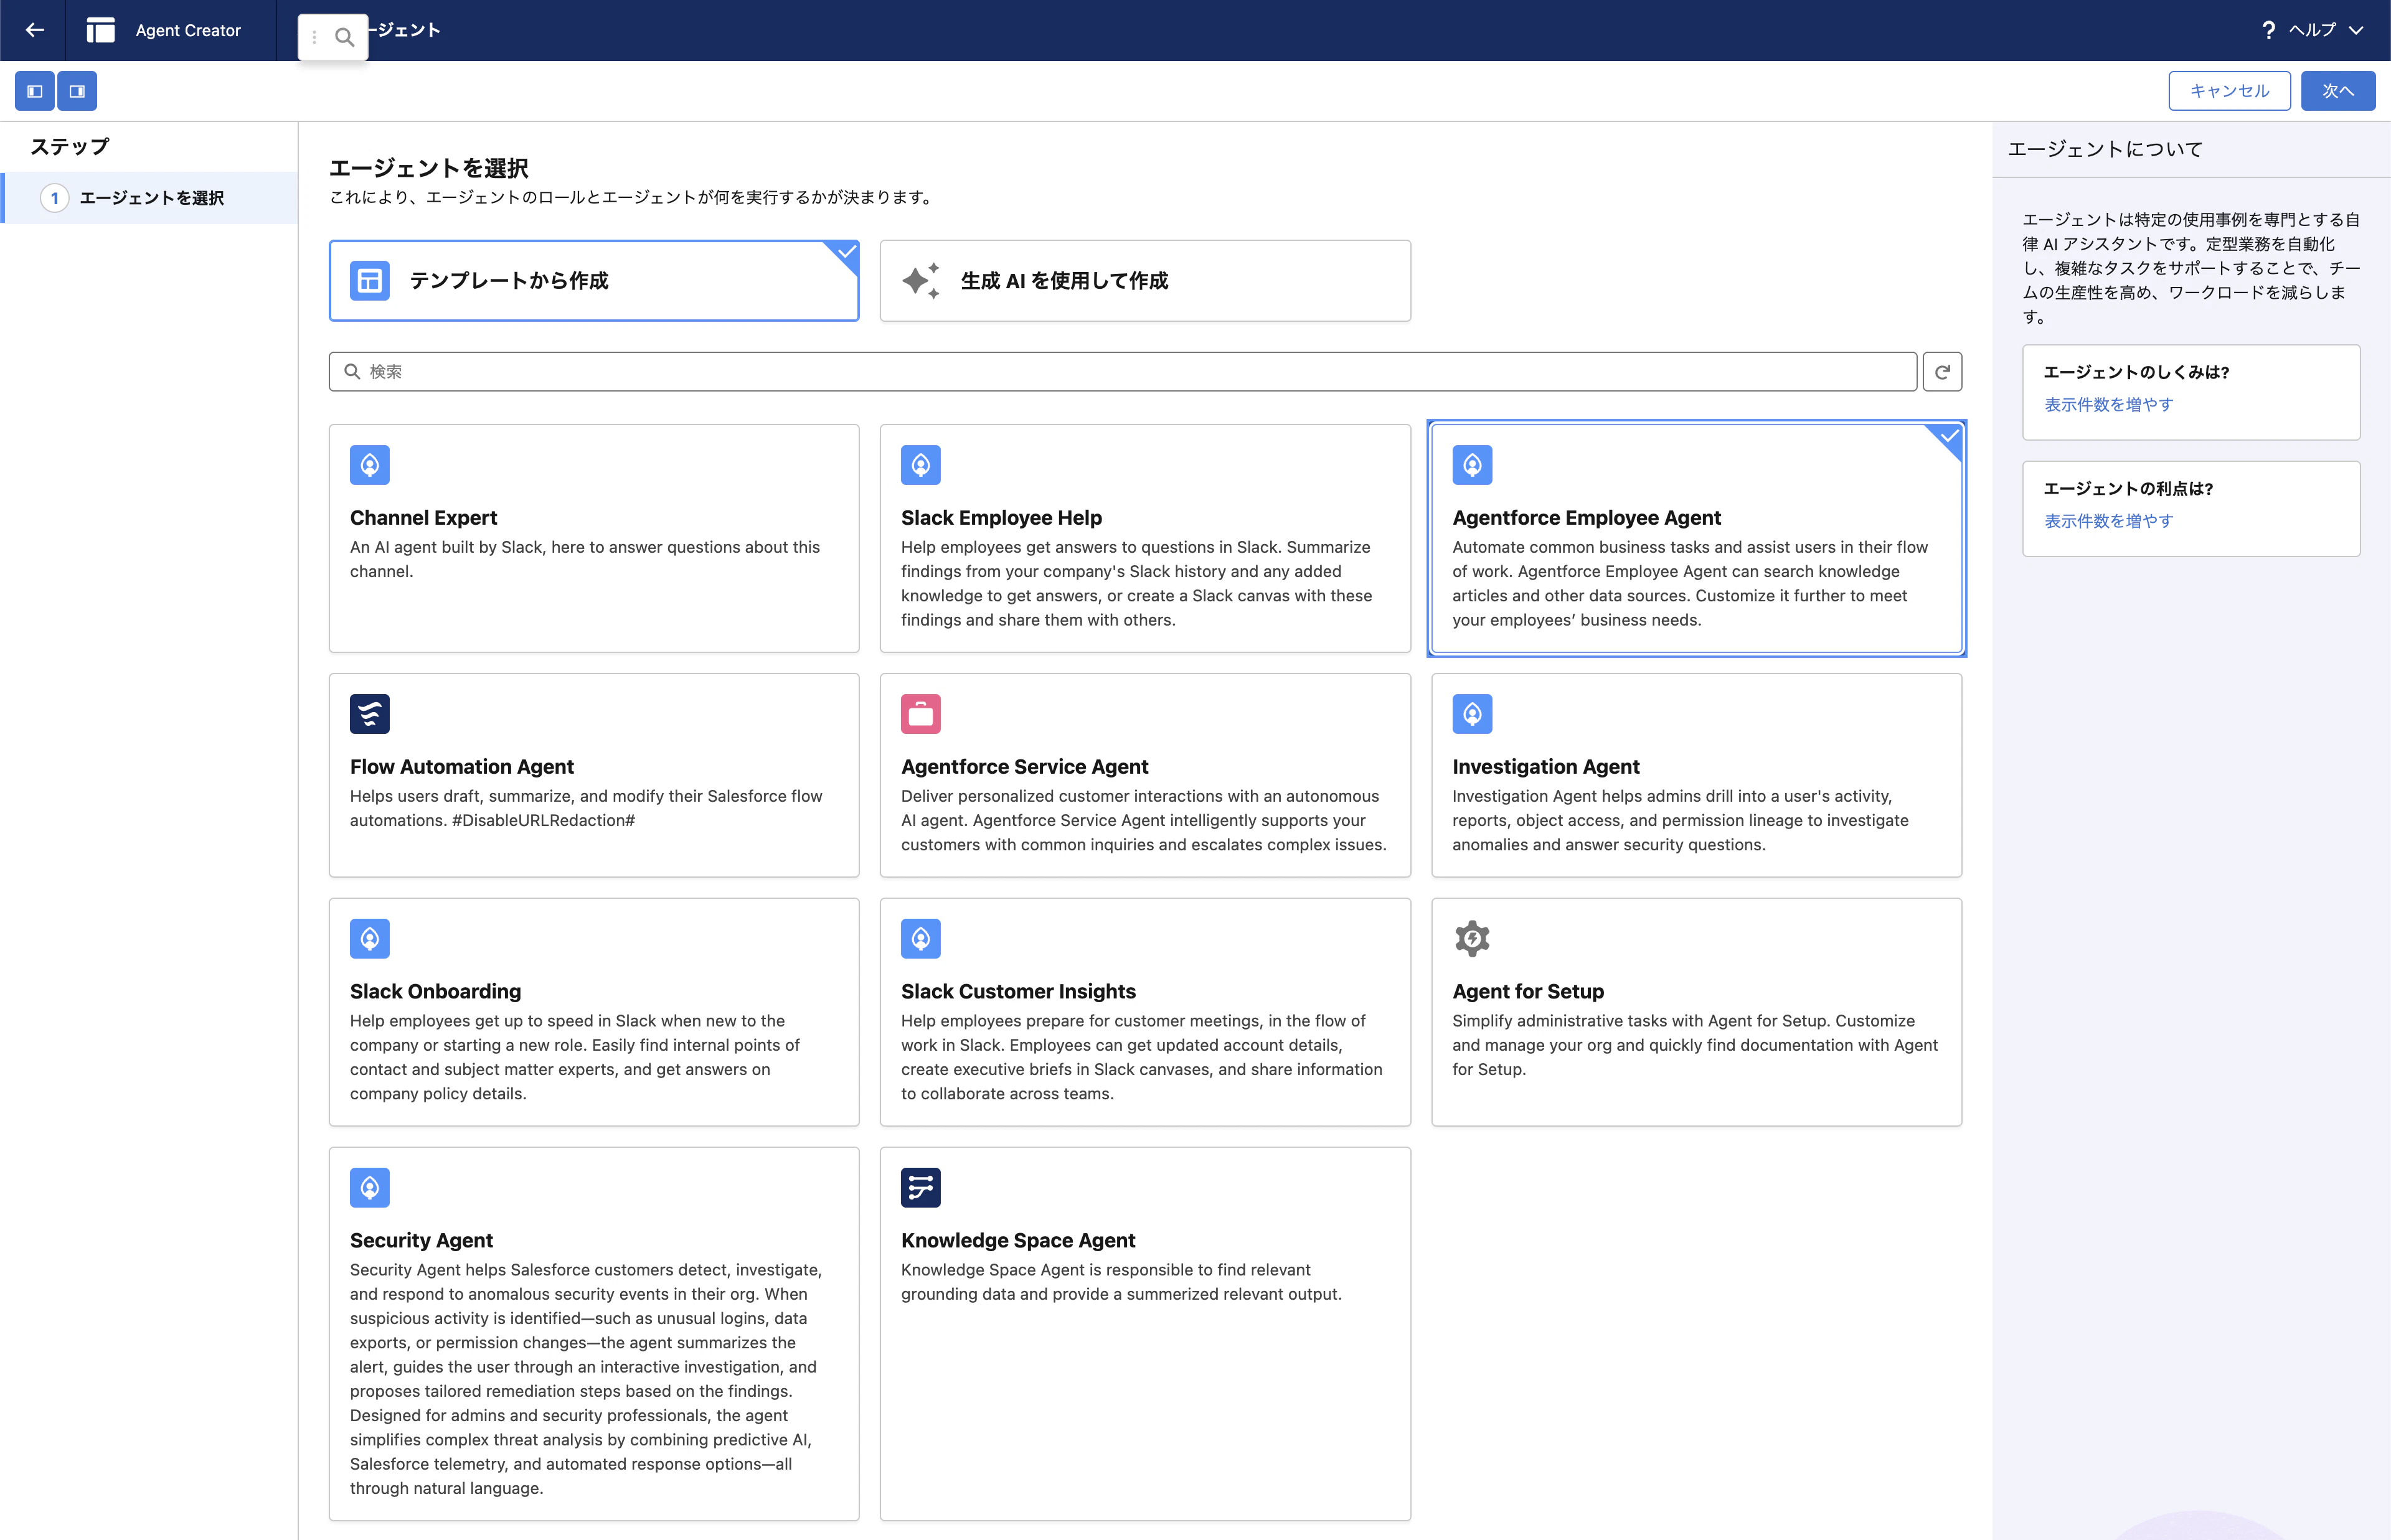The height and width of the screenshot is (1540, 2391).
Task: Expand エージェントのしくみは? with 表示件数を増やす
Action: pos(2108,405)
